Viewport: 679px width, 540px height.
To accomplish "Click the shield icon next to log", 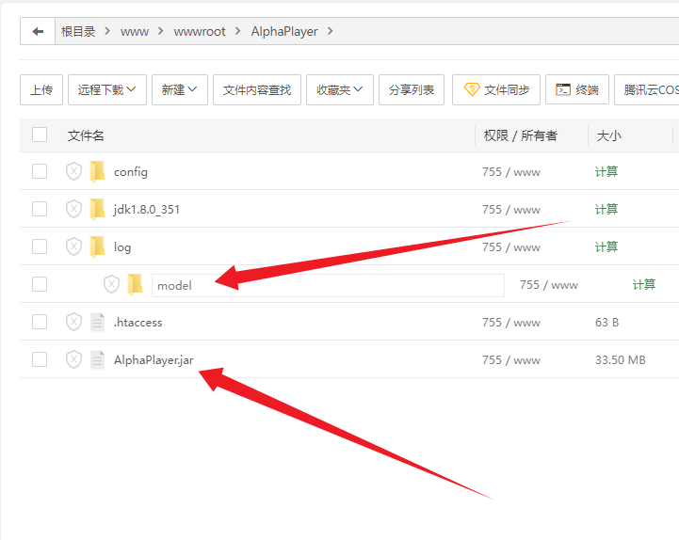I will [x=73, y=246].
